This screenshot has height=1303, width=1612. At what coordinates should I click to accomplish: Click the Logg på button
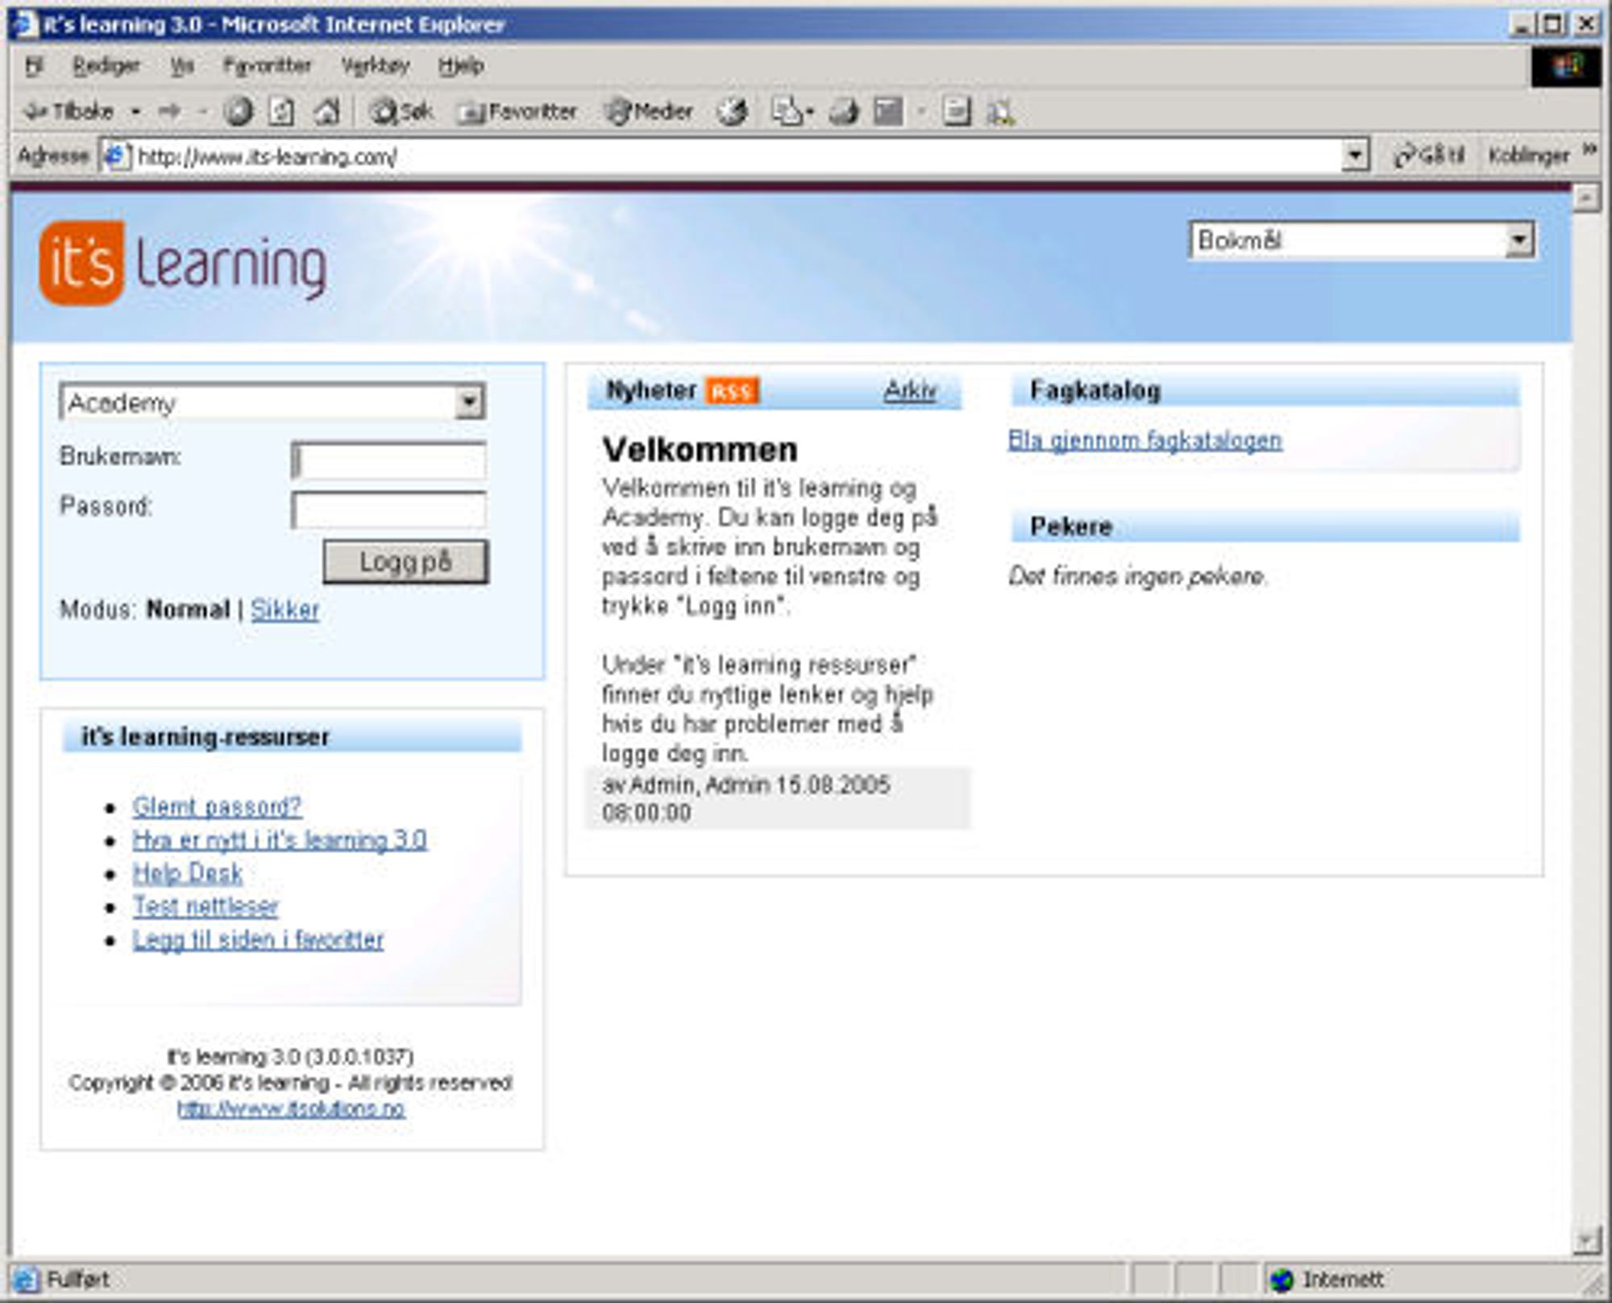pos(405,561)
